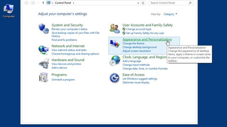Click Add a language

[x=132, y=61]
